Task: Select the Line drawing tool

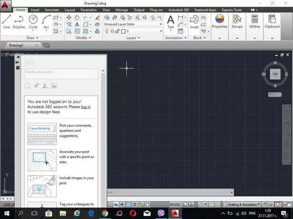Action: [7, 21]
